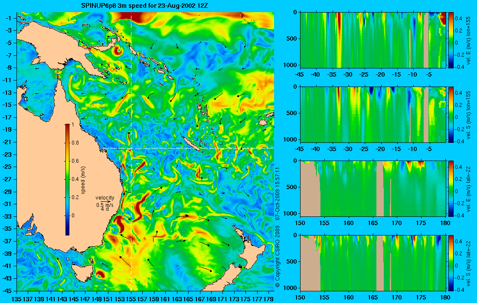This screenshot has height=303, width=477.
Task: Click the velocity legend reference arrow
Action: click(105, 201)
